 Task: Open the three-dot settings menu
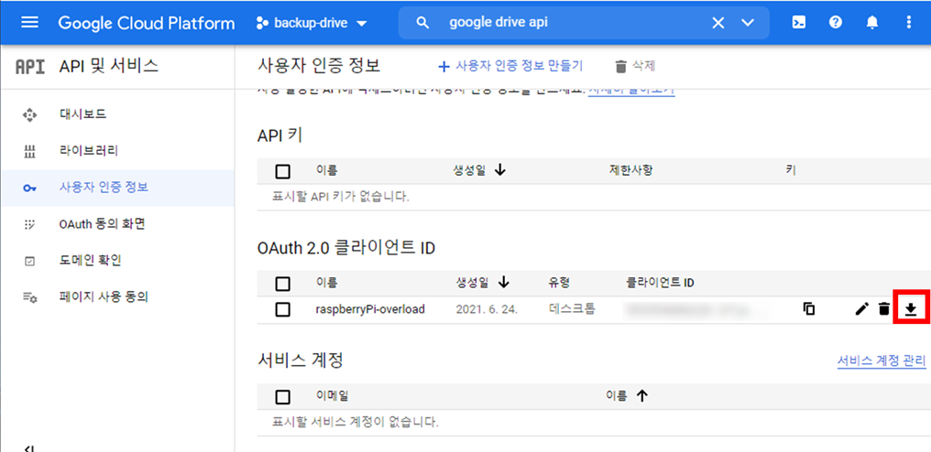tap(908, 23)
